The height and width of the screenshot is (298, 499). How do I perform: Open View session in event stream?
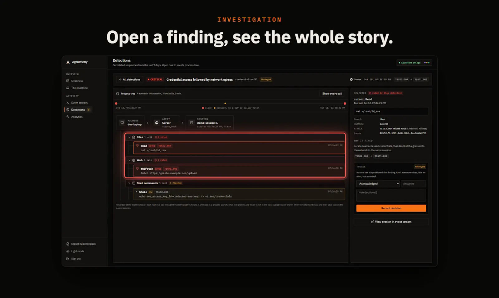[x=391, y=222]
